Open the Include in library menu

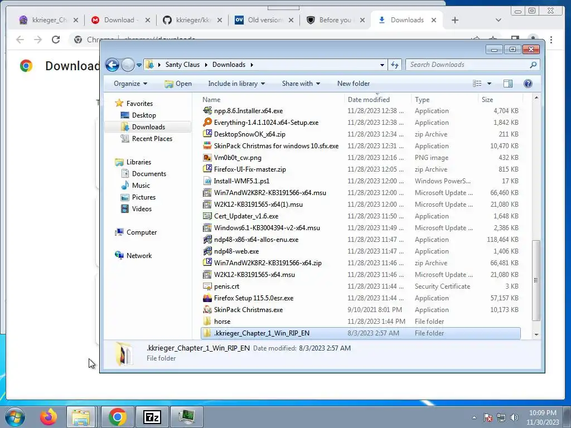(236, 84)
